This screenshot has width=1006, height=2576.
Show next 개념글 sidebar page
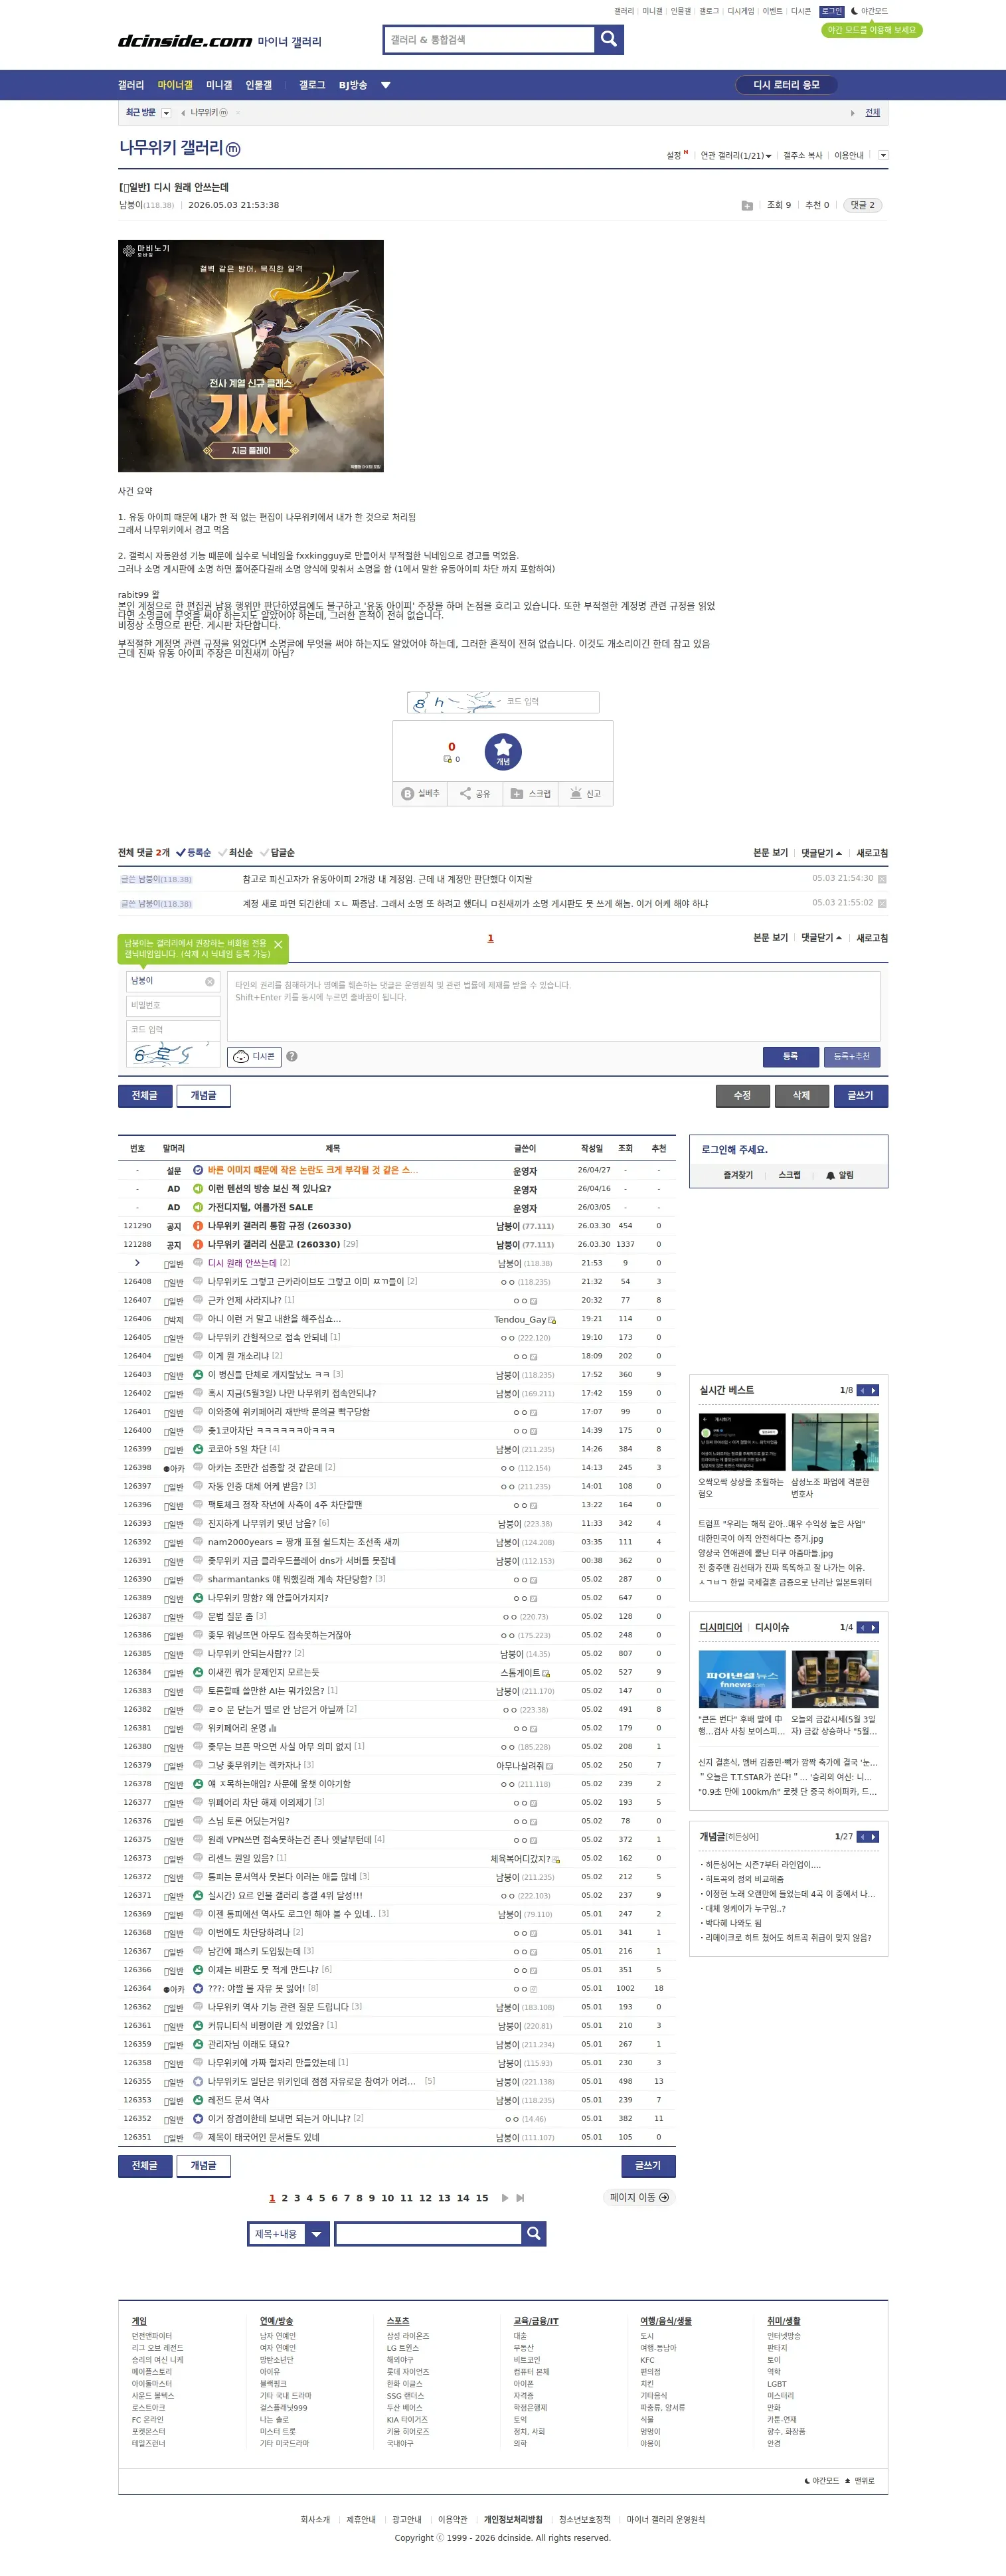point(874,1836)
